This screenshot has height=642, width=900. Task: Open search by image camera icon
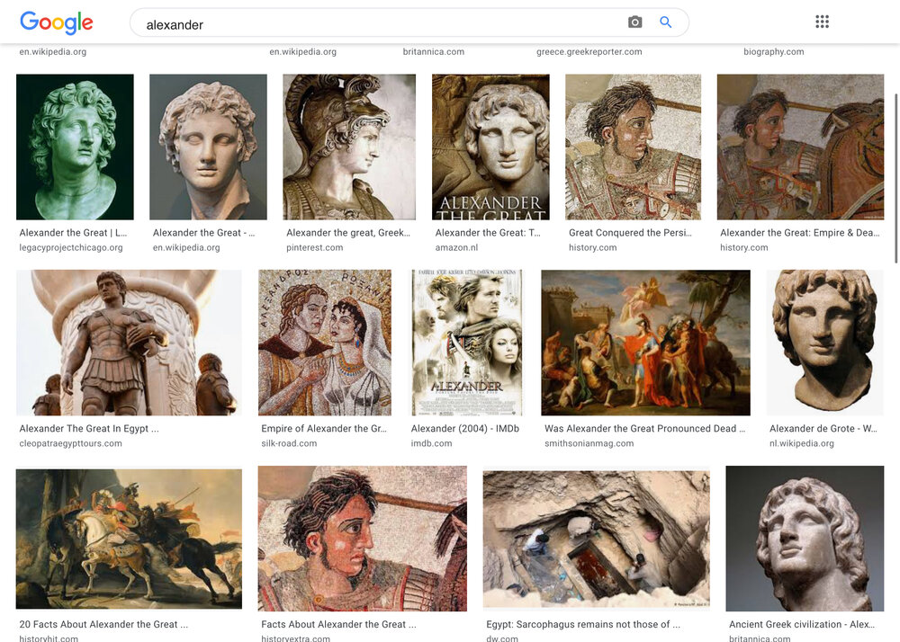634,22
